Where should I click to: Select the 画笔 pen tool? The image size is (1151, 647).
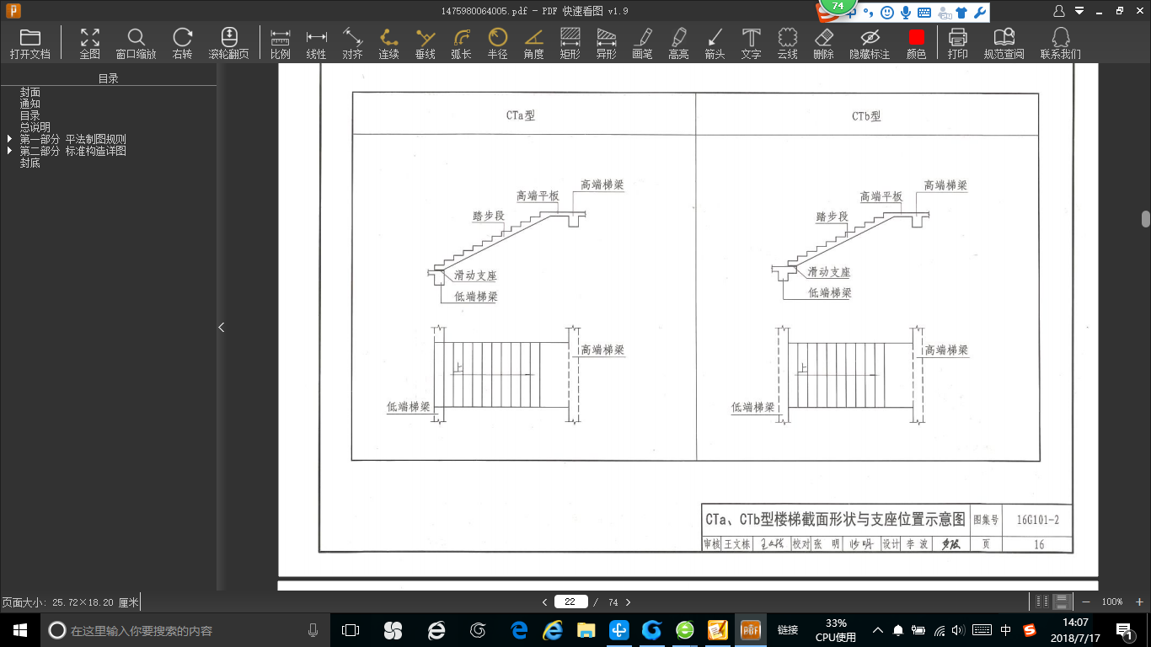pyautogui.click(x=642, y=42)
